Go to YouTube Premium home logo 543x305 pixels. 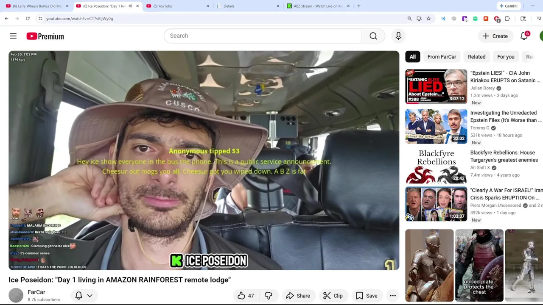[x=45, y=36]
